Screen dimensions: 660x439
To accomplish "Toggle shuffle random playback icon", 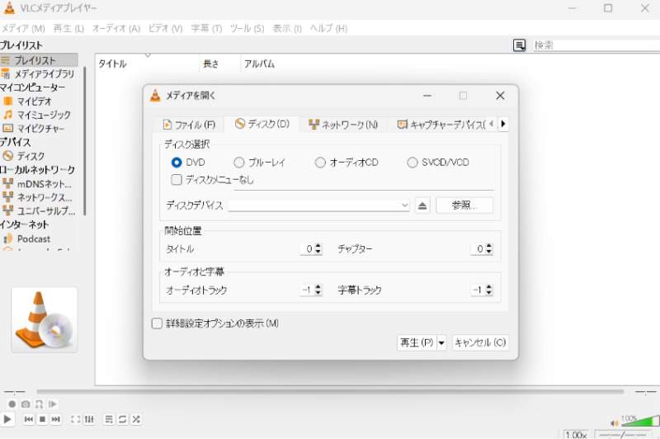I will tap(136, 419).
